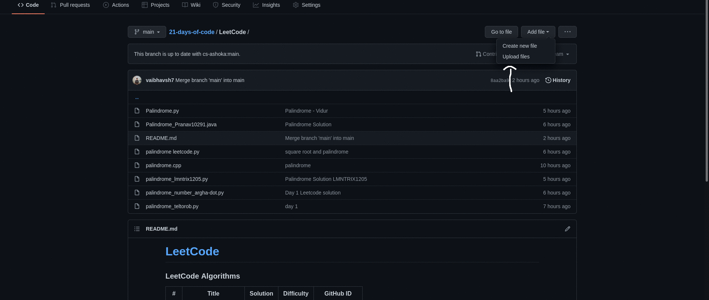Open repository Settings tab
Image resolution: width=709 pixels, height=300 pixels.
[307, 5]
